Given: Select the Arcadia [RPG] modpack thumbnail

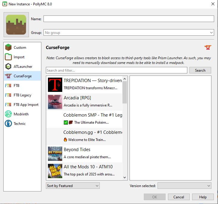Looking at the screenshot, I should click(55, 102).
